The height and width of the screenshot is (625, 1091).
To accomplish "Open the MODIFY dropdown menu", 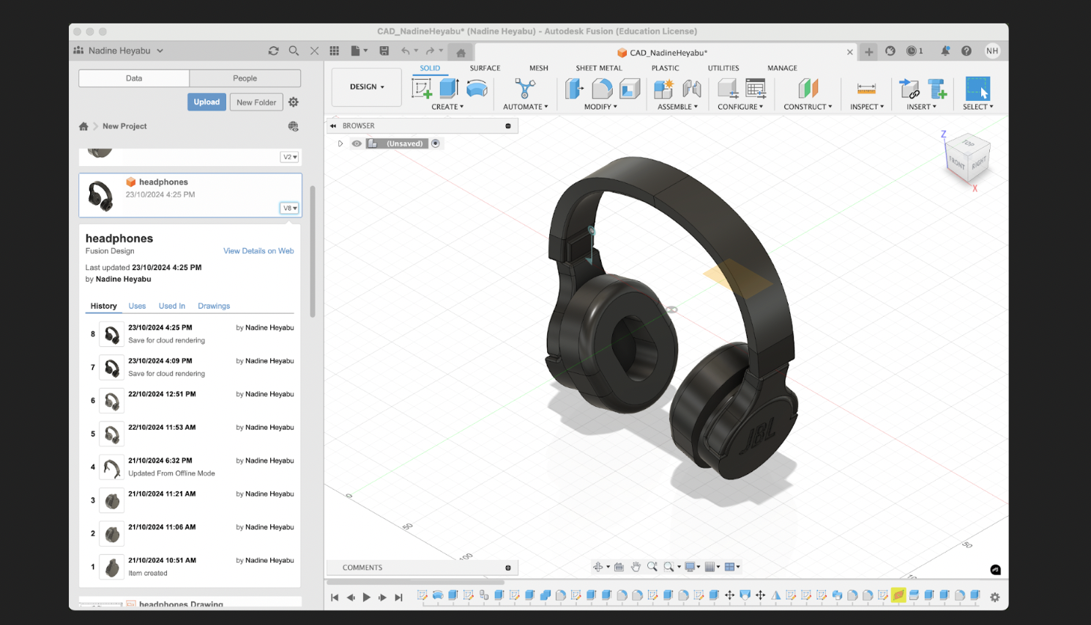I will pyautogui.click(x=600, y=107).
